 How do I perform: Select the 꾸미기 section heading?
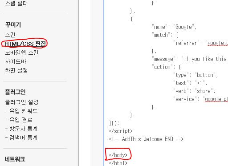tap(13, 25)
